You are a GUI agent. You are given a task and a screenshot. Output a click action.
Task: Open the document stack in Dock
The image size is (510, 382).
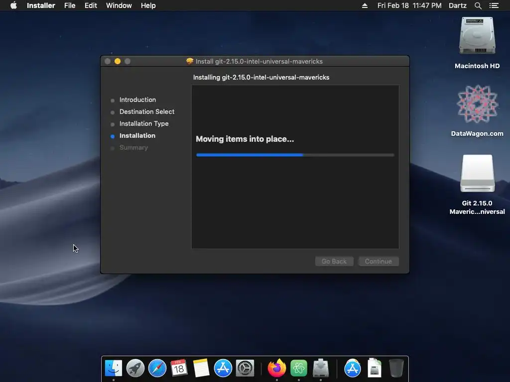375,368
